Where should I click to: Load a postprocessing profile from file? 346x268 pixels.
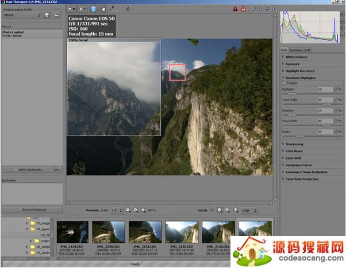pyautogui.click(x=56, y=15)
